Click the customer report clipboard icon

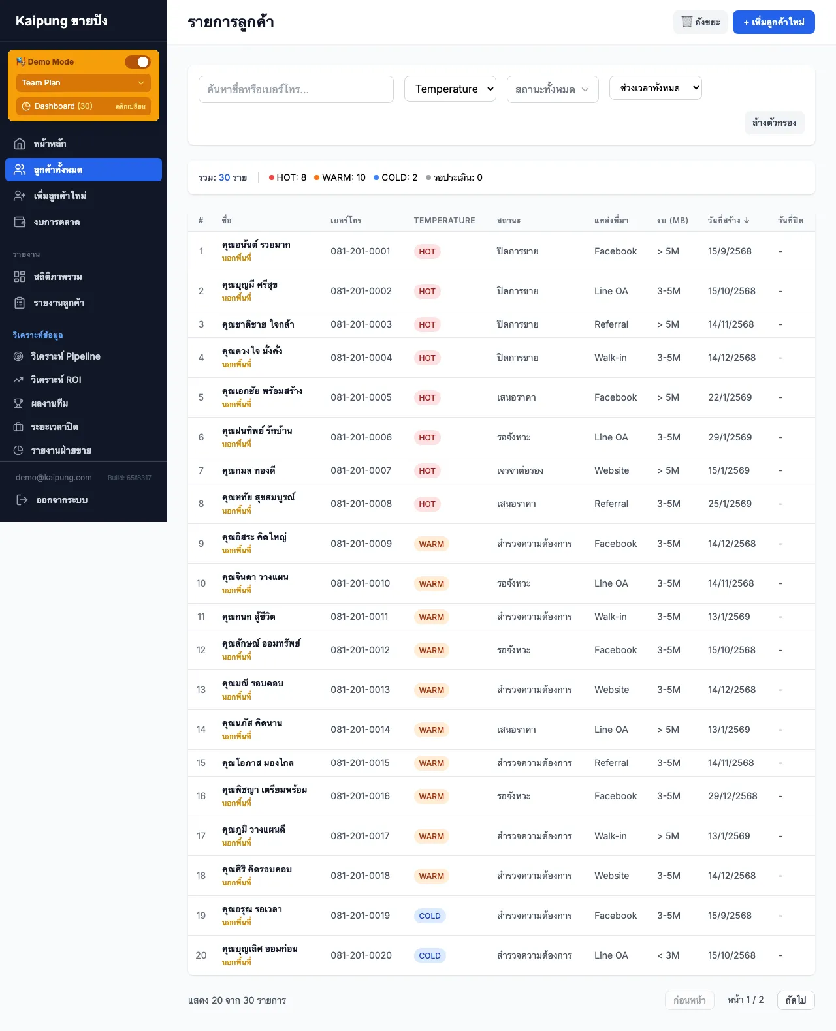click(20, 303)
